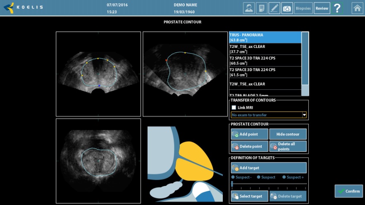Open the Review tab
The width and height of the screenshot is (365, 205).
322,8
